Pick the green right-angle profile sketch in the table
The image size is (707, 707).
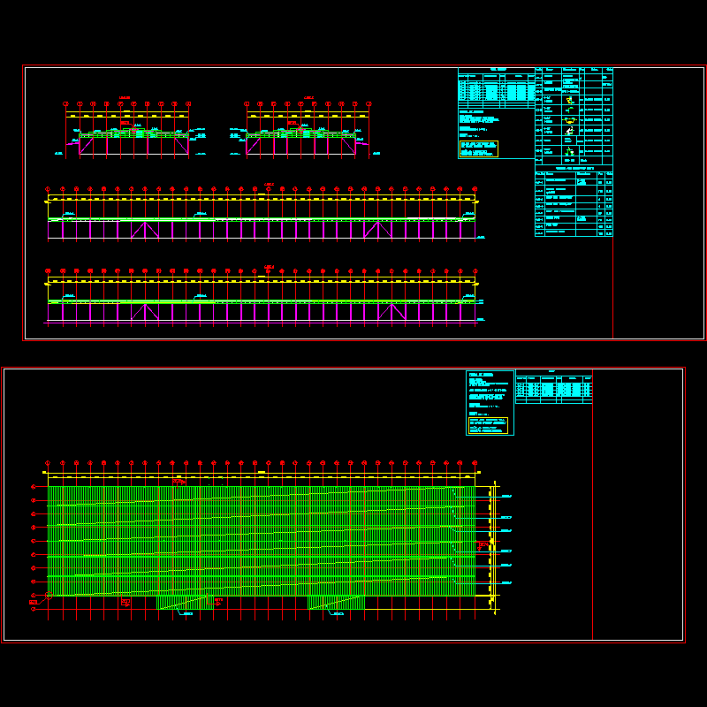click(569, 110)
